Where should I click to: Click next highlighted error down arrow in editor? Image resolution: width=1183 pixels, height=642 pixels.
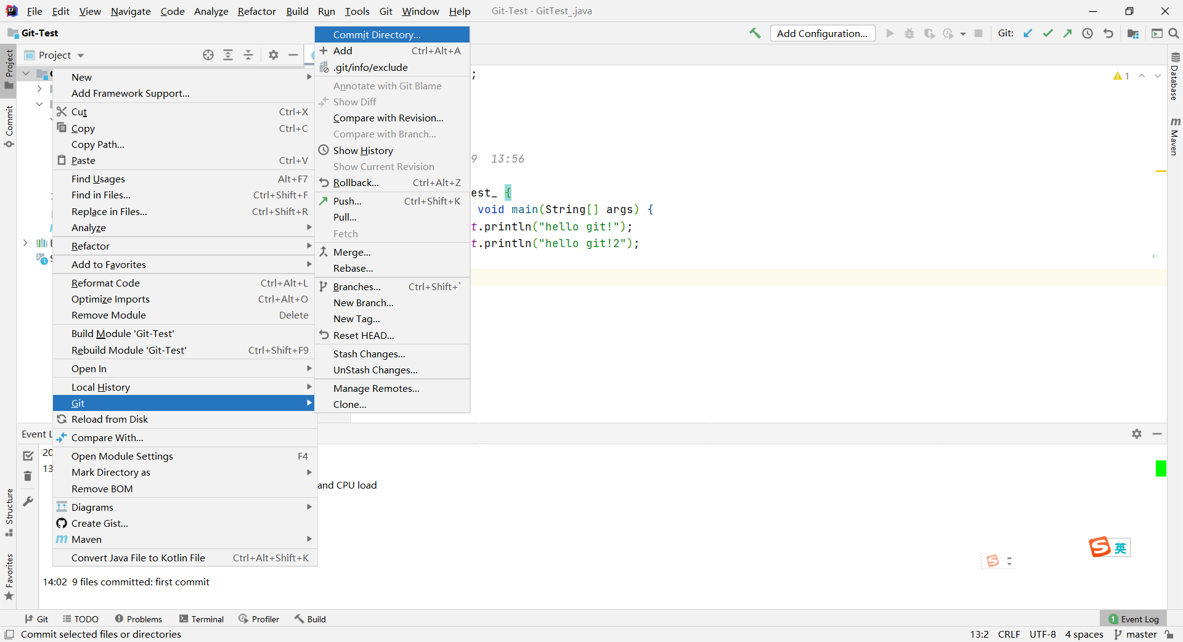point(1158,76)
